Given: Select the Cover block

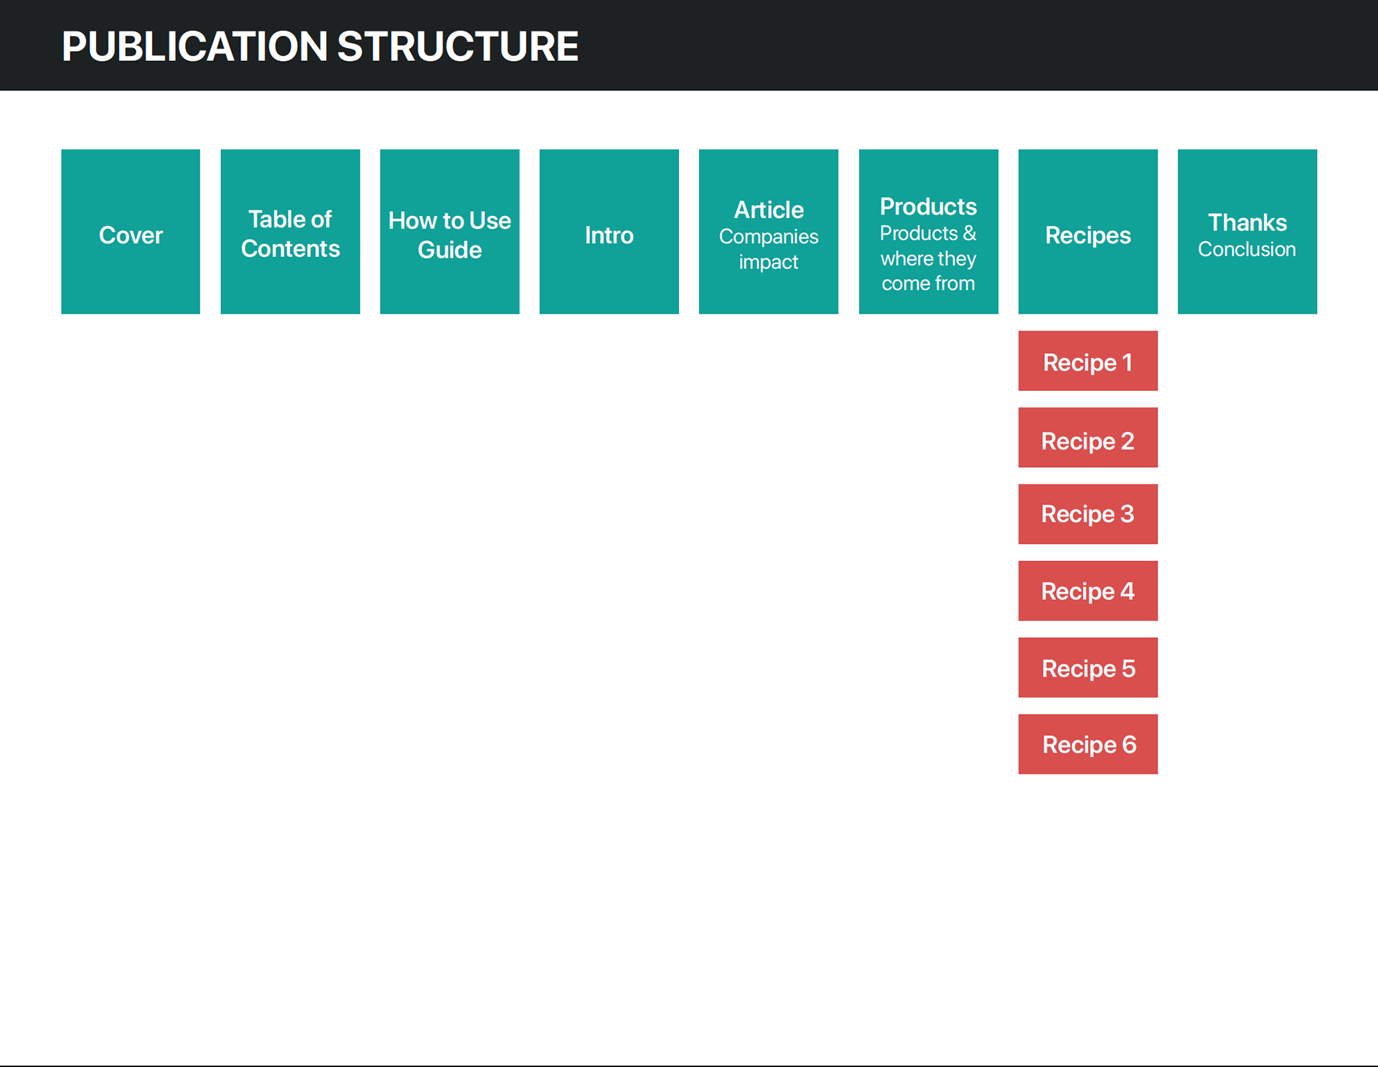Looking at the screenshot, I should 131,232.
